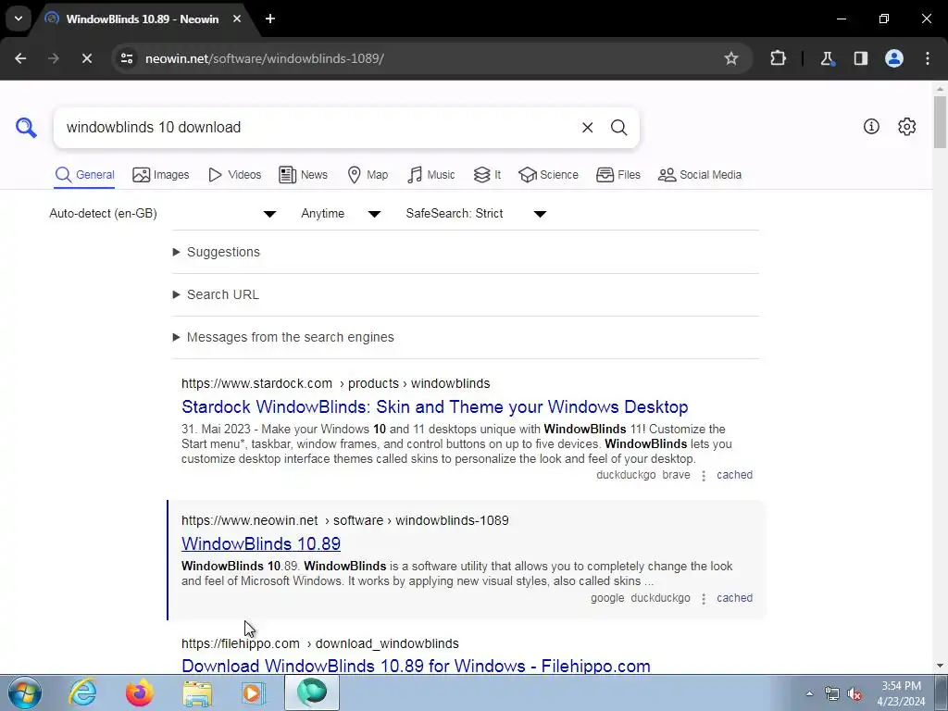Viewport: 948px width, 711px height.
Task: Close the WindowBlinds 10.89 tab
Action: [237, 19]
